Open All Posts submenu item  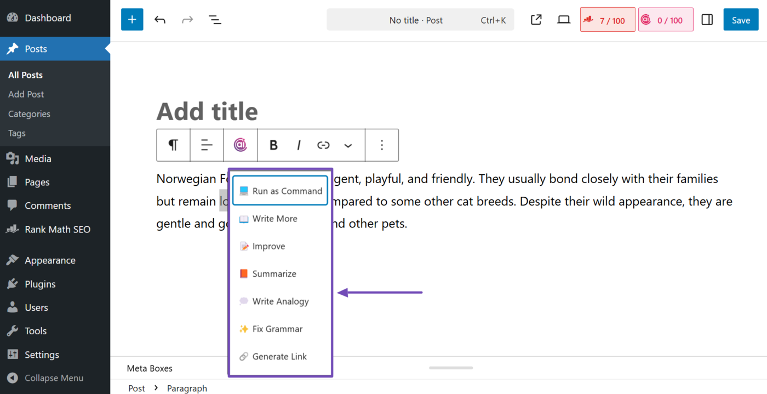(25, 75)
